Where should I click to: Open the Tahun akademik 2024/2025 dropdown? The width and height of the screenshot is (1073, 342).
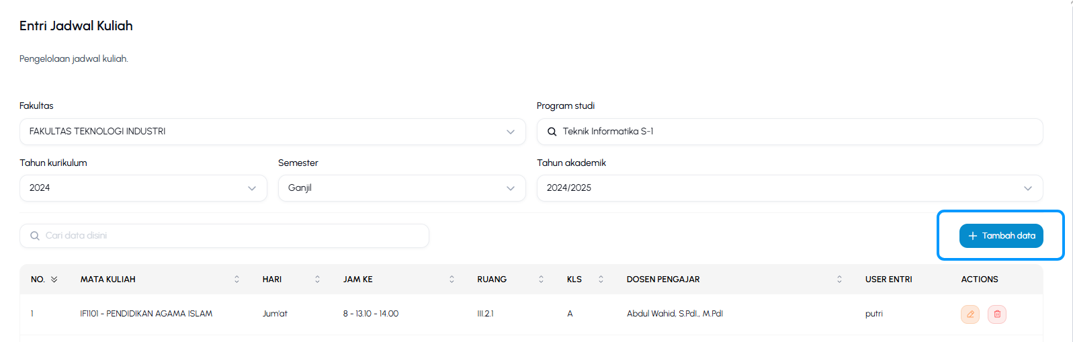(x=789, y=188)
